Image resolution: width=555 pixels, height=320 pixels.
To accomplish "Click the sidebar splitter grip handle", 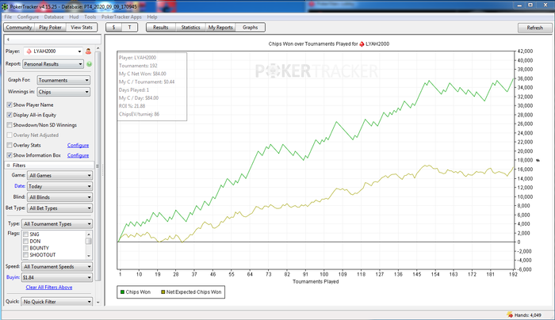I will click(103, 171).
